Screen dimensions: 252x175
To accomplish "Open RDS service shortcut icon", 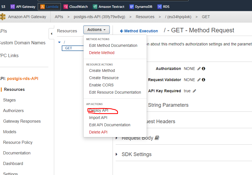I will pyautogui.click(x=160, y=7).
